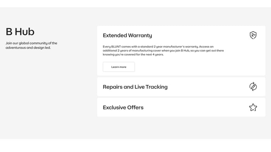Click 'Every BLUNT comes with' sentence start
Screen dimensions: 271x152
click(x=120, y=46)
